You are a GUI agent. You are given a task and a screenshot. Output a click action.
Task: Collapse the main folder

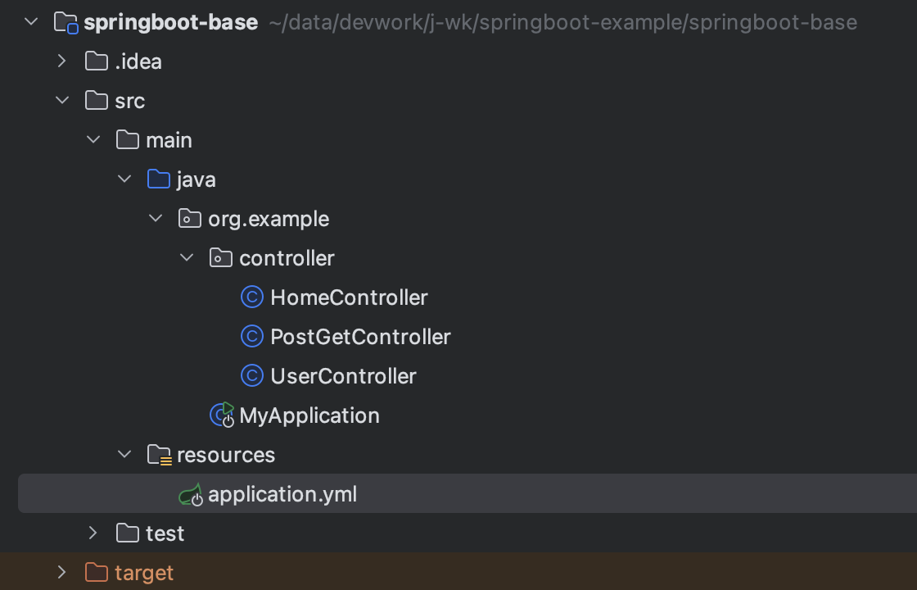point(93,139)
